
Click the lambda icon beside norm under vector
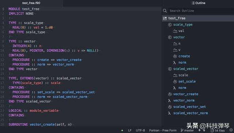pyautogui.click(x=174, y=63)
